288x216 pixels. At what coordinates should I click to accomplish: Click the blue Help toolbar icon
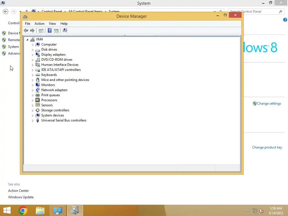[49, 30]
